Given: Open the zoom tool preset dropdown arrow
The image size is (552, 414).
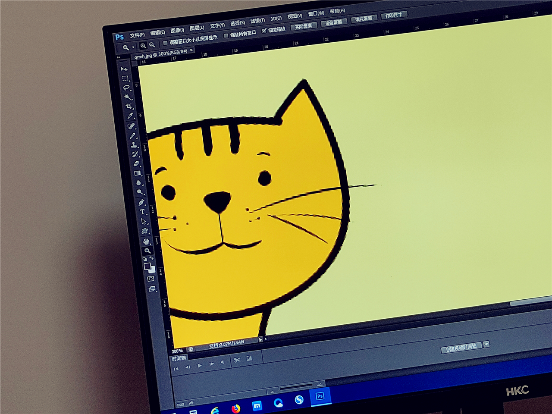Looking at the screenshot, I should (133, 47).
